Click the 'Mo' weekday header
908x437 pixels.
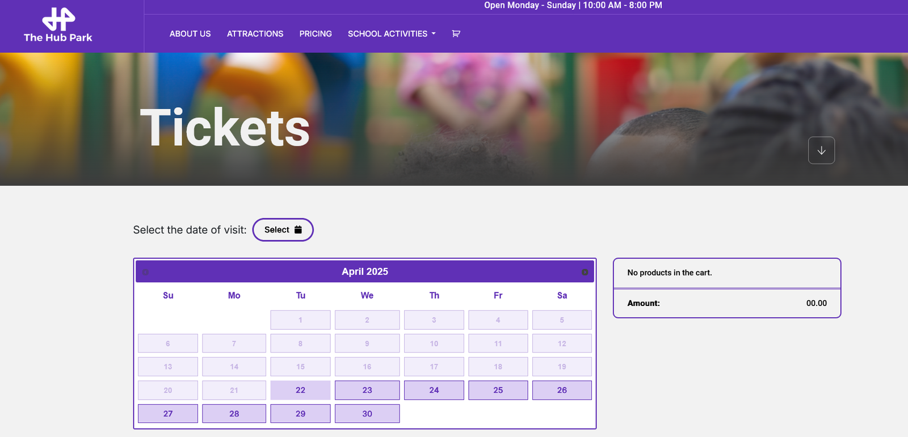coord(234,296)
